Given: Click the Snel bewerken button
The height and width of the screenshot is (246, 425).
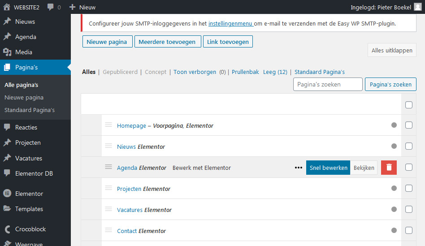Looking at the screenshot, I should tap(328, 168).
